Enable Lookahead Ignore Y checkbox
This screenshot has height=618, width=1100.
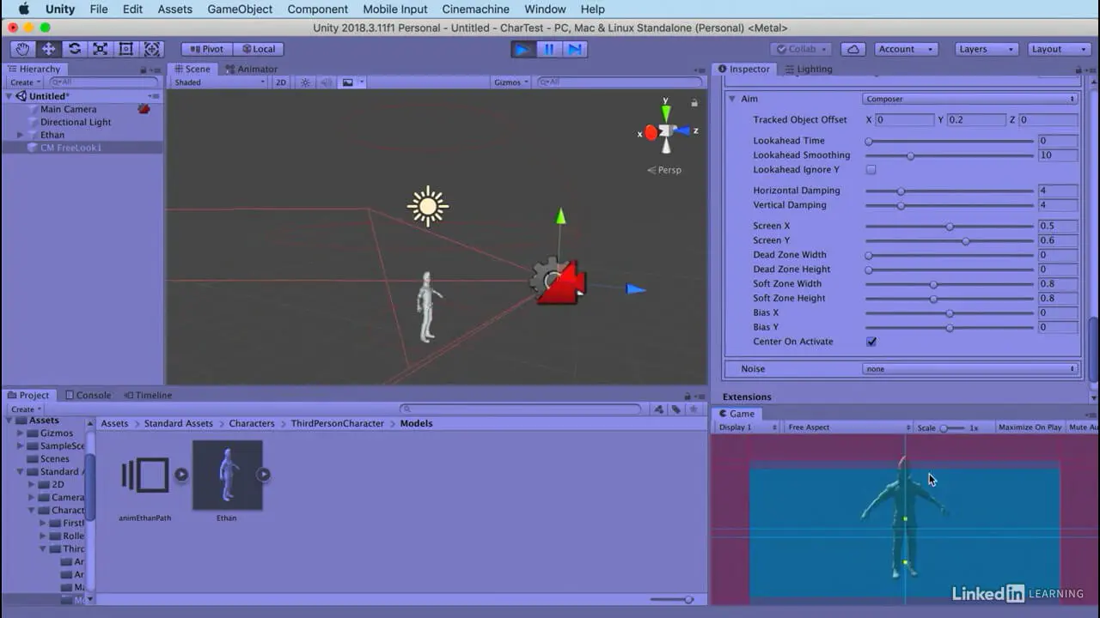point(871,170)
